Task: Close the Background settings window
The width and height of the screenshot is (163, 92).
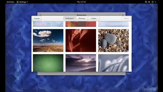Action: coord(123,15)
